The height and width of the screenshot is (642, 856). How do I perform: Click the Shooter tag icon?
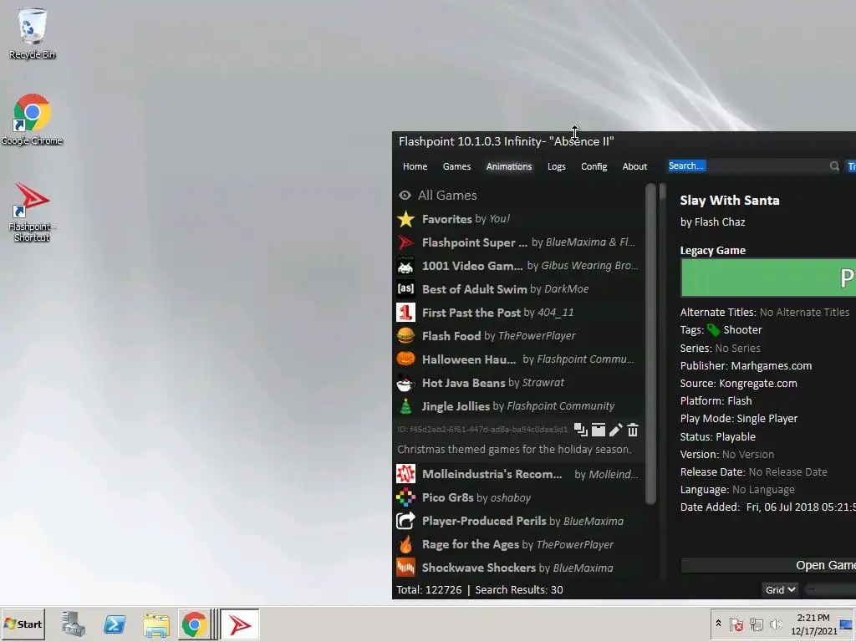pos(713,329)
